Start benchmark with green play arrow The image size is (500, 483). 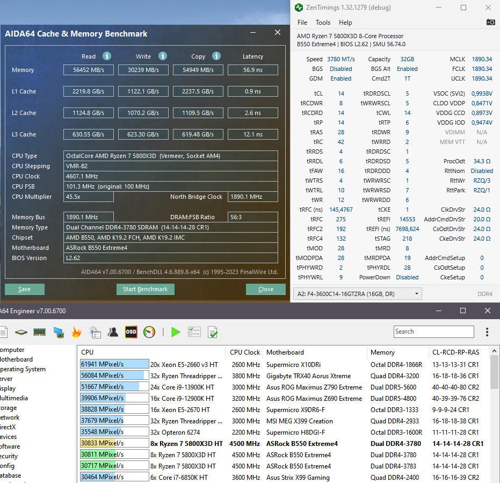tap(176, 332)
